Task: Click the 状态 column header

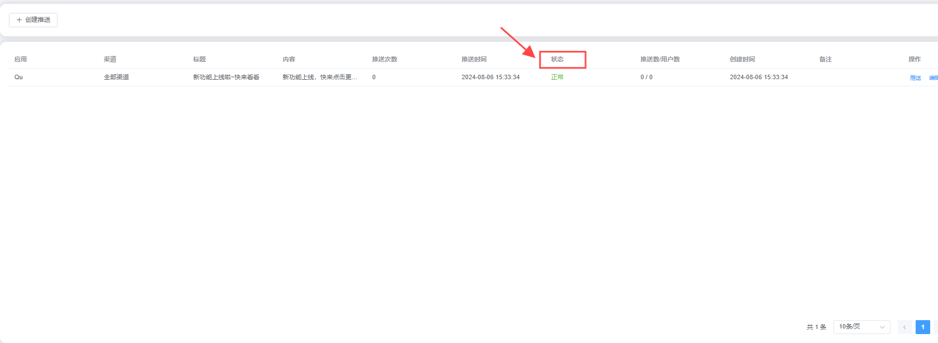Action: [x=557, y=59]
